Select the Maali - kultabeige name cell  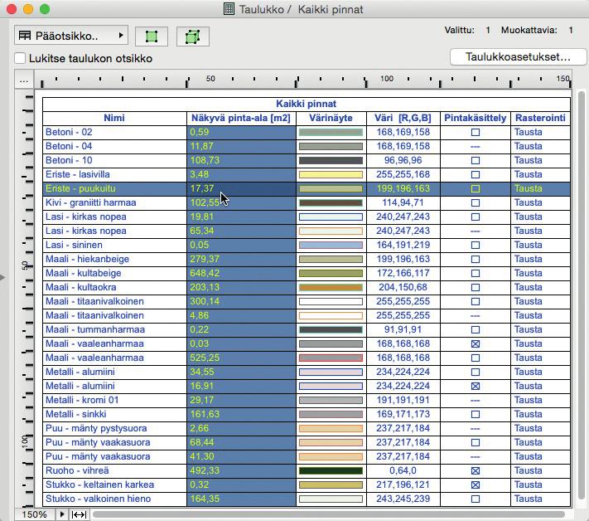114,274
